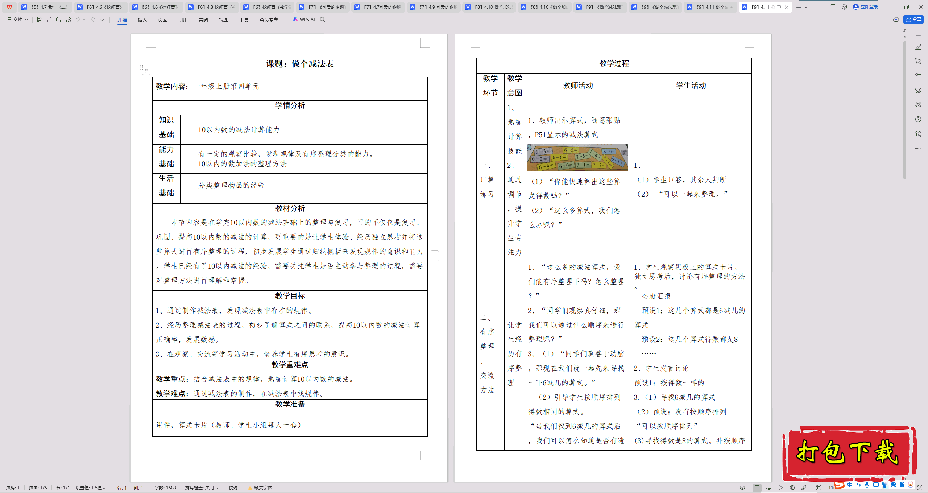Click the Redo arrow icon
The height and width of the screenshot is (493, 928).
(93, 20)
